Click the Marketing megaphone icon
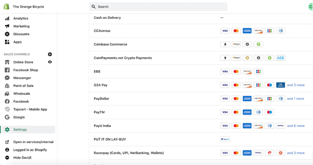This screenshot has width=313, height=165. point(7,26)
